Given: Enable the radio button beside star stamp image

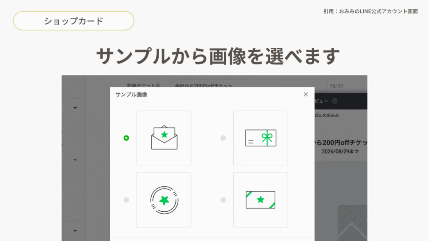Looking at the screenshot, I should tap(126, 200).
